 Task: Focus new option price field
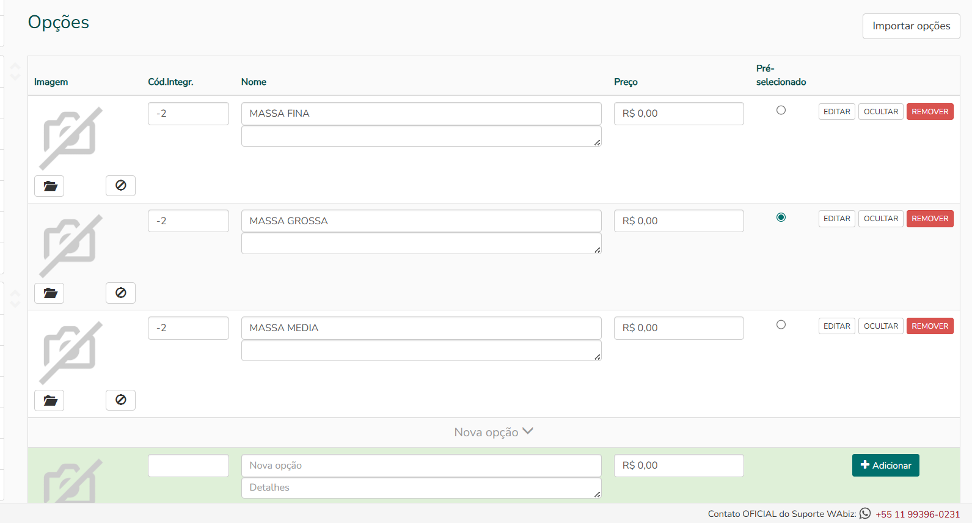679,466
